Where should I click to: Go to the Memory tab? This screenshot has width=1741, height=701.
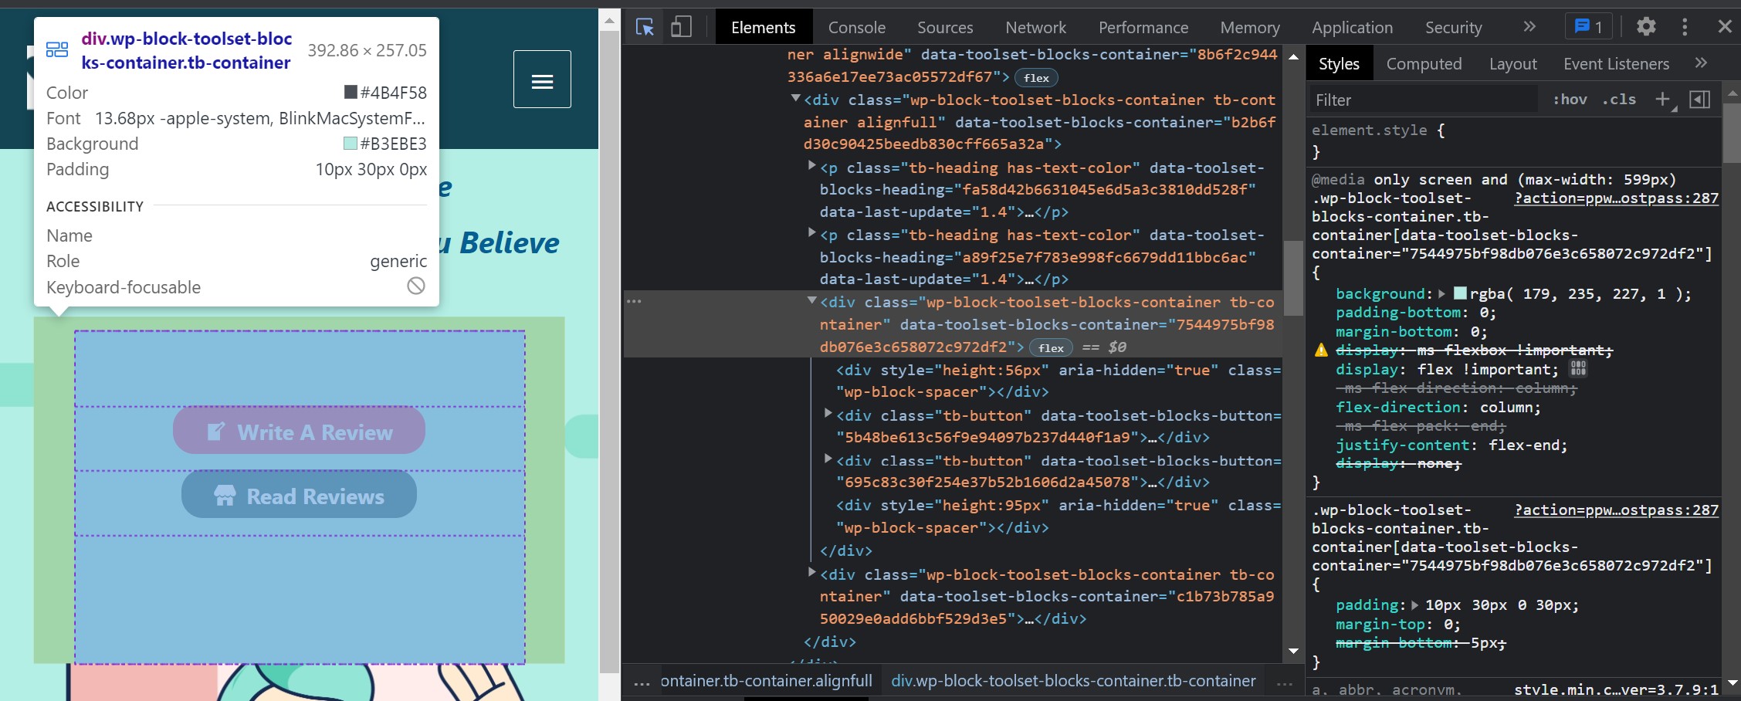(1250, 28)
